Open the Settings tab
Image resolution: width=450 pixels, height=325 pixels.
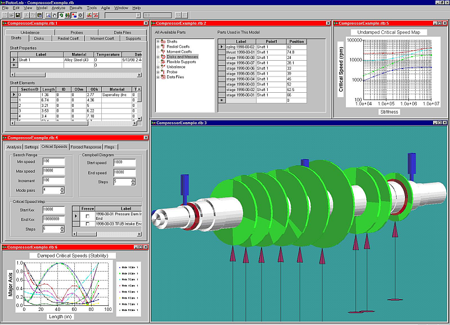(x=31, y=147)
